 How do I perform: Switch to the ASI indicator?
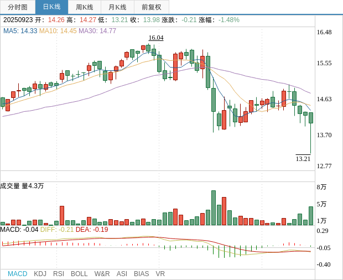pyautogui.click(x=122, y=274)
